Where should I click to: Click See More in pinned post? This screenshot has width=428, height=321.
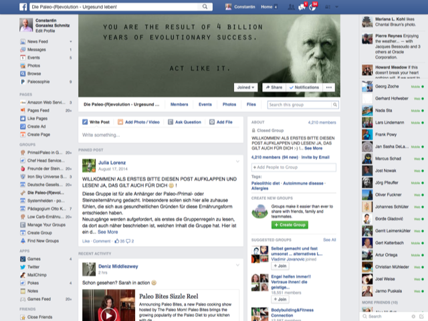pyautogui.click(x=108, y=232)
